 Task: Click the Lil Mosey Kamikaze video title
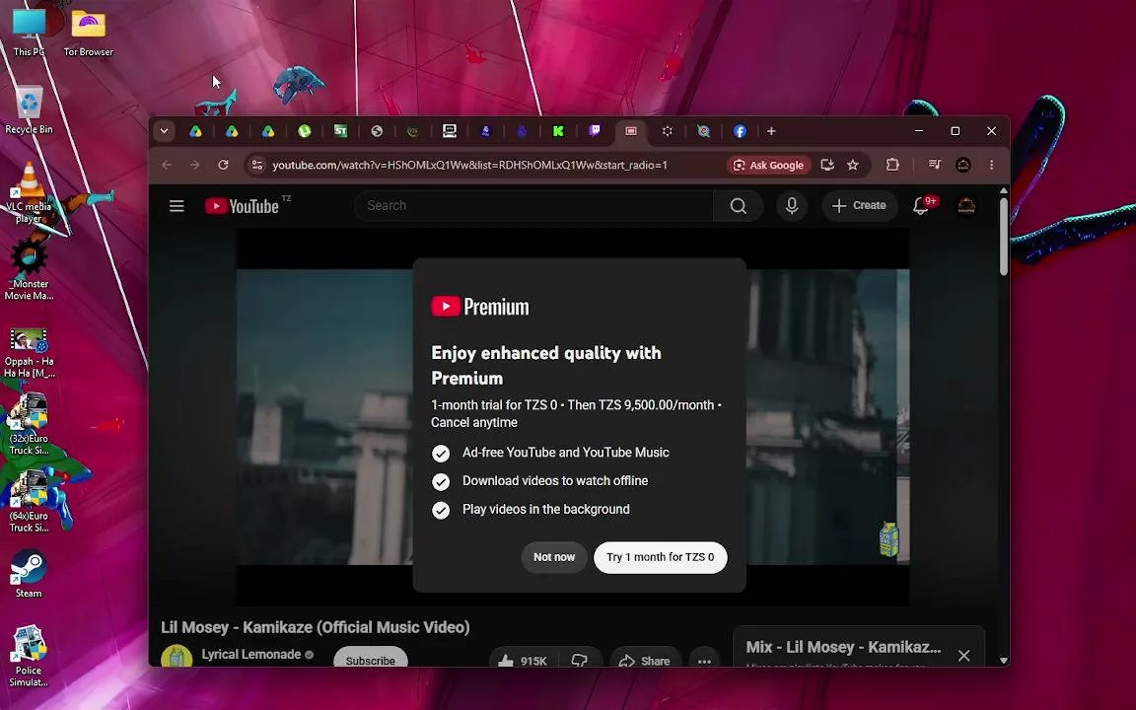[316, 627]
